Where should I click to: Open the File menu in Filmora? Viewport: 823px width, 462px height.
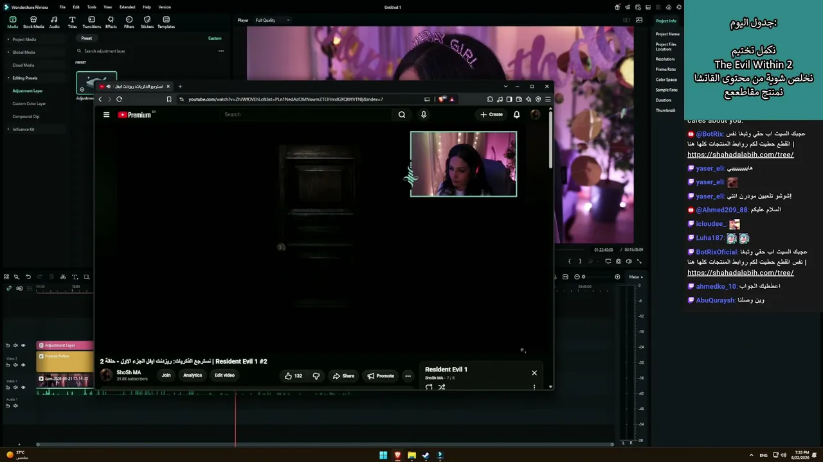62,7
